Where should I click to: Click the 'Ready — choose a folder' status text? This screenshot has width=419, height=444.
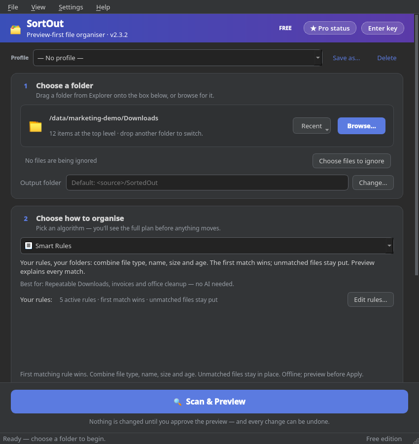54,439
